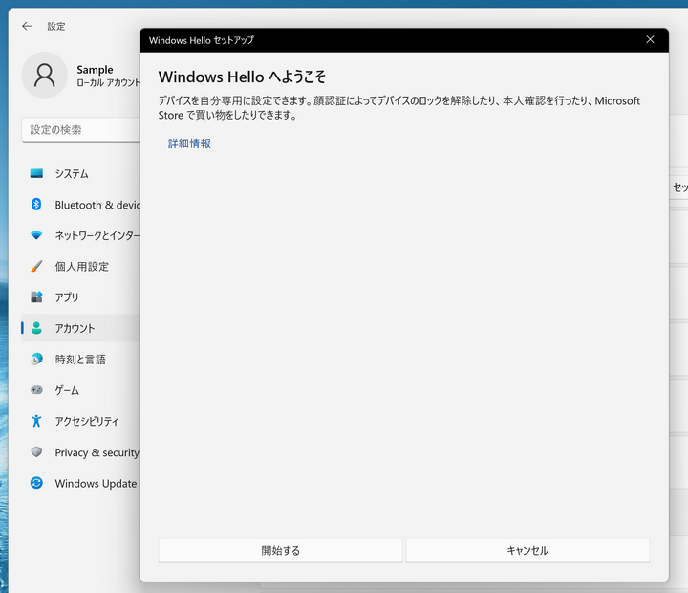Open ネットワークとインターネット category
The width and height of the screenshot is (688, 593).
click(x=80, y=235)
